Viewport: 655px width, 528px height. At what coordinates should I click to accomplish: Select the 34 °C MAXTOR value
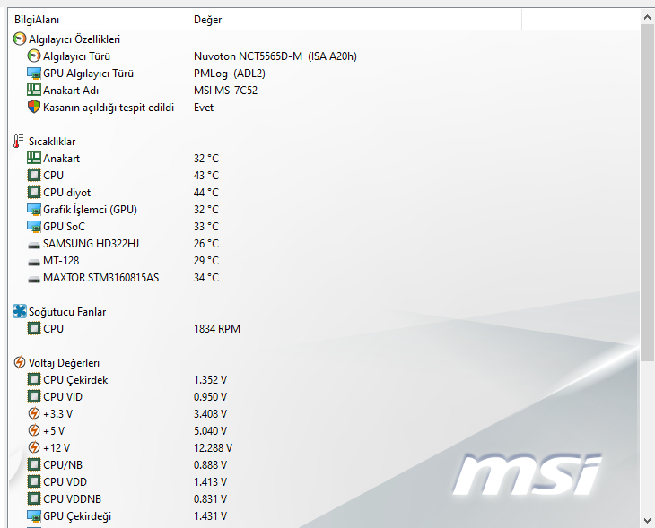pos(206,278)
